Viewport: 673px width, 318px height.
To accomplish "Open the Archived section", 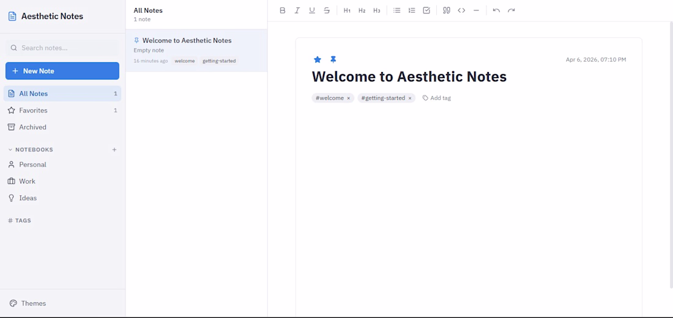I will click(62, 127).
